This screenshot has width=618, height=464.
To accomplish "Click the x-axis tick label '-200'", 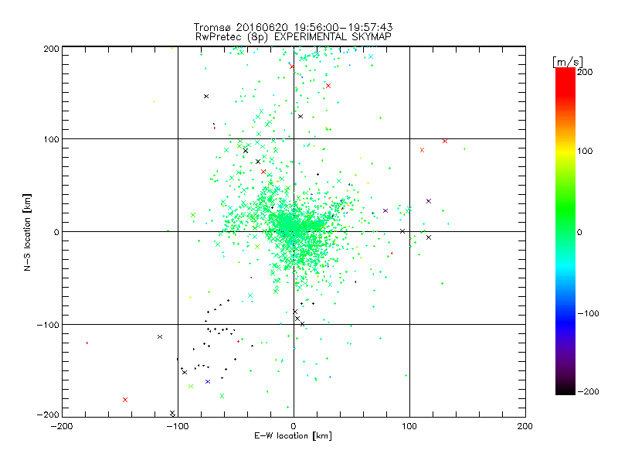I will (62, 426).
